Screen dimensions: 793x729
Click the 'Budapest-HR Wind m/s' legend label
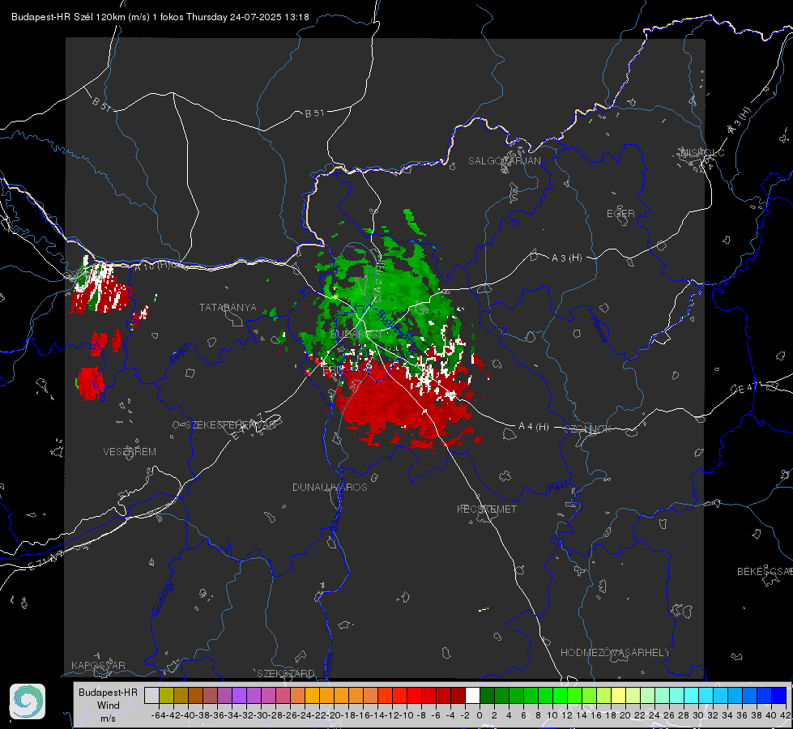(x=108, y=705)
